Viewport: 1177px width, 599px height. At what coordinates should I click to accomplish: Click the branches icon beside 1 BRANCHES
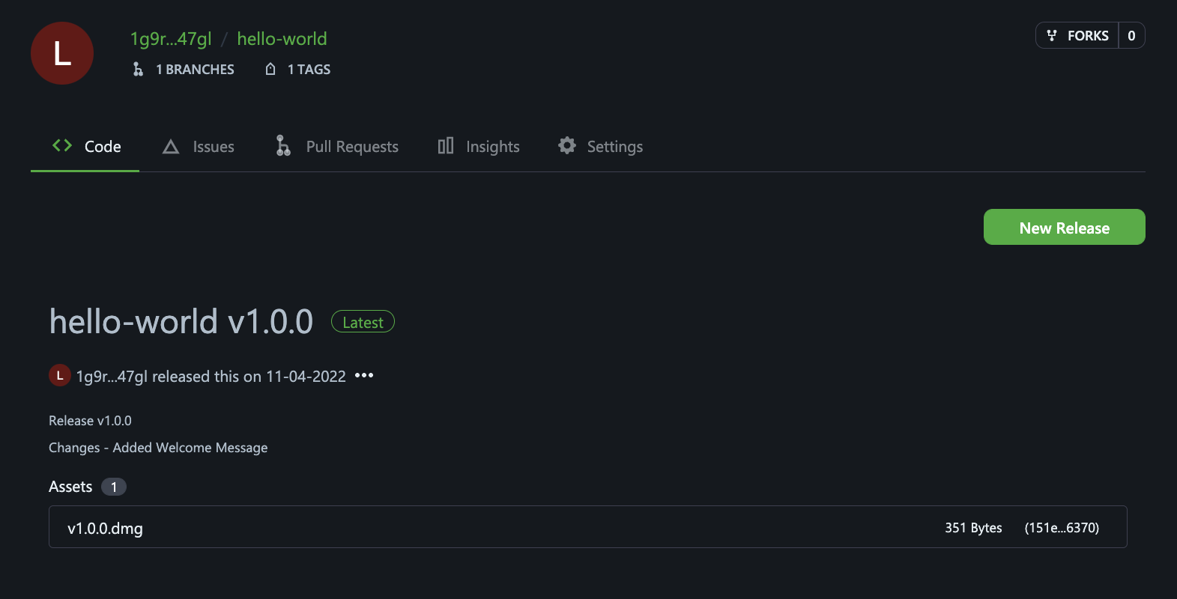click(138, 69)
